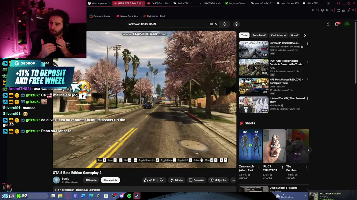Open options for NFS Most Wanted REDUX video

308,80
